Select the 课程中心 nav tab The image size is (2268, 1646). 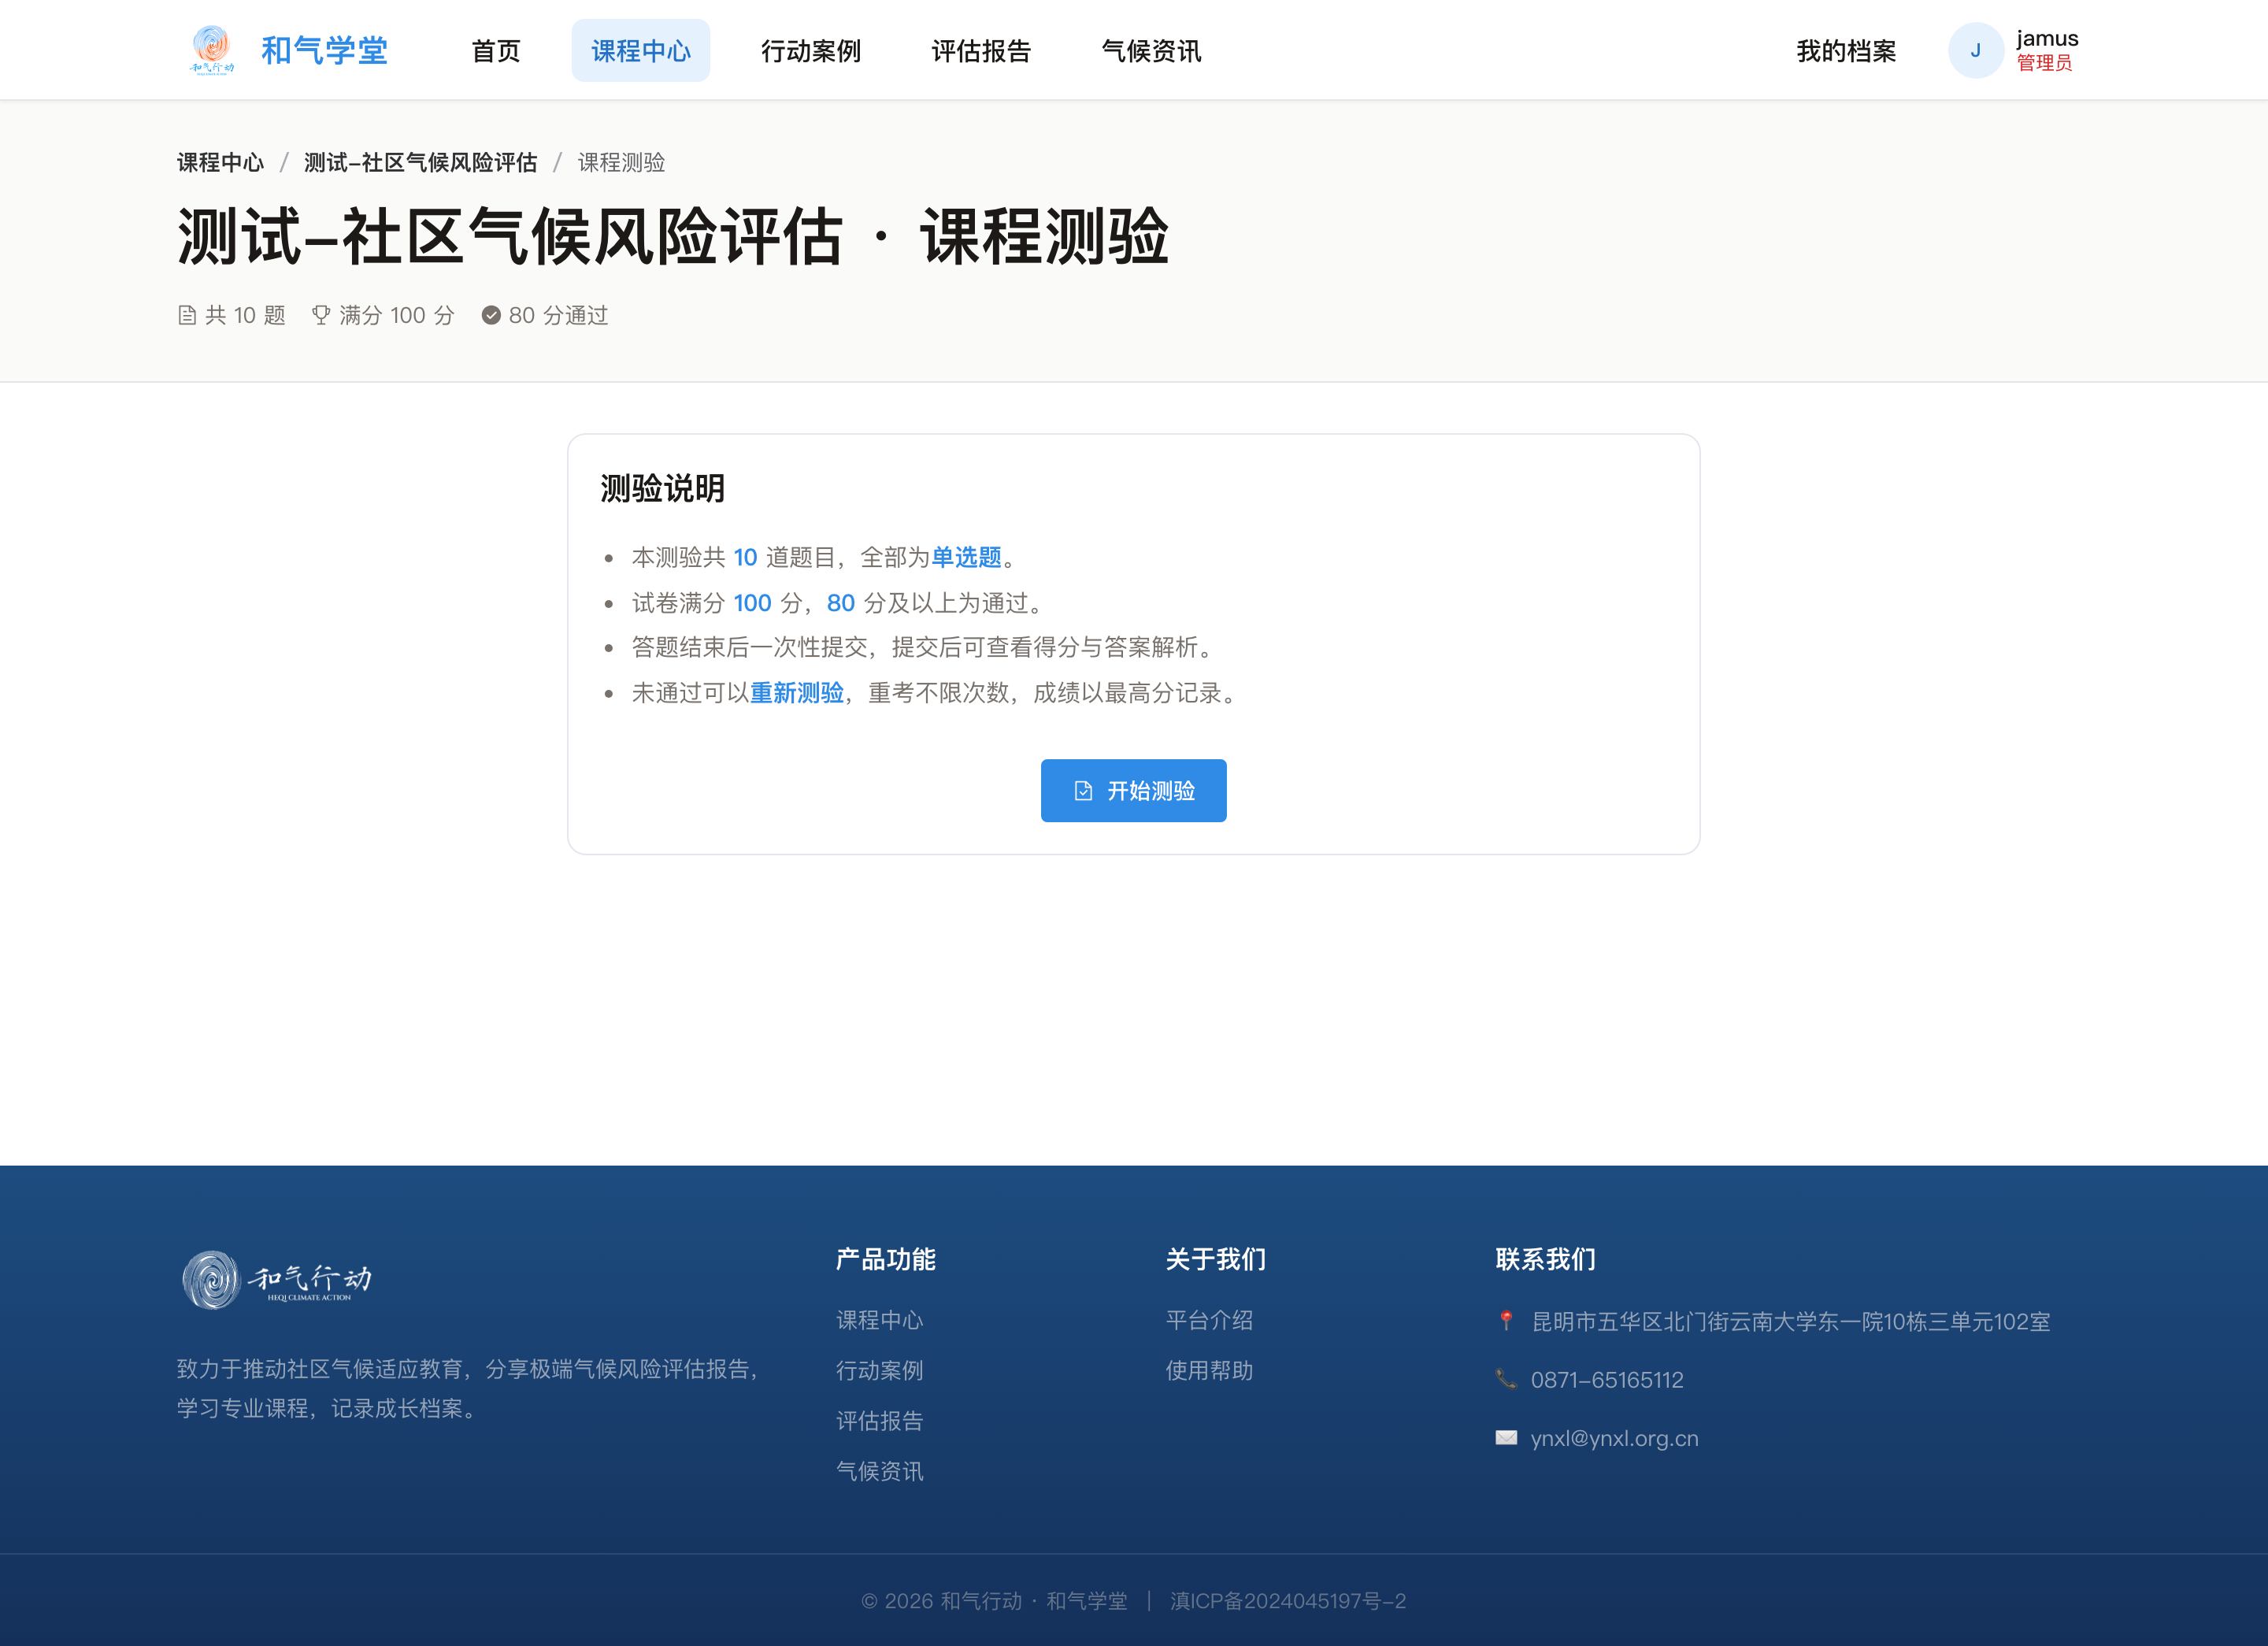click(641, 50)
